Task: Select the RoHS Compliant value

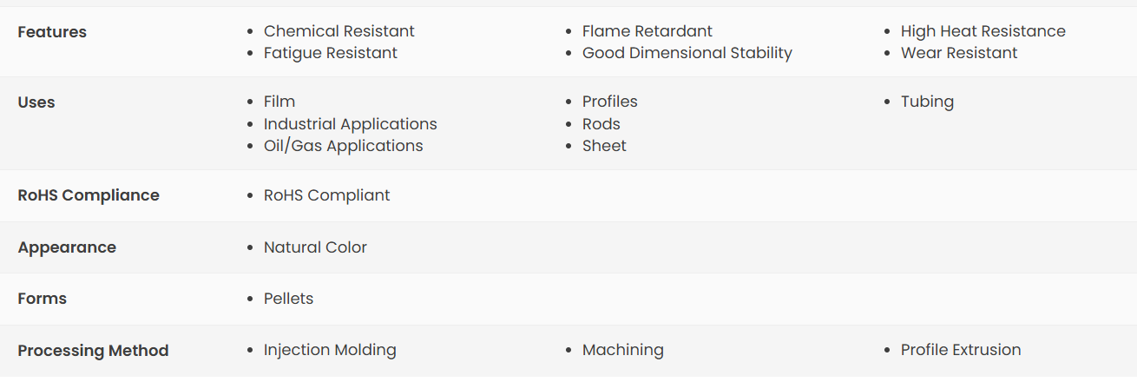Action: pyautogui.click(x=327, y=195)
